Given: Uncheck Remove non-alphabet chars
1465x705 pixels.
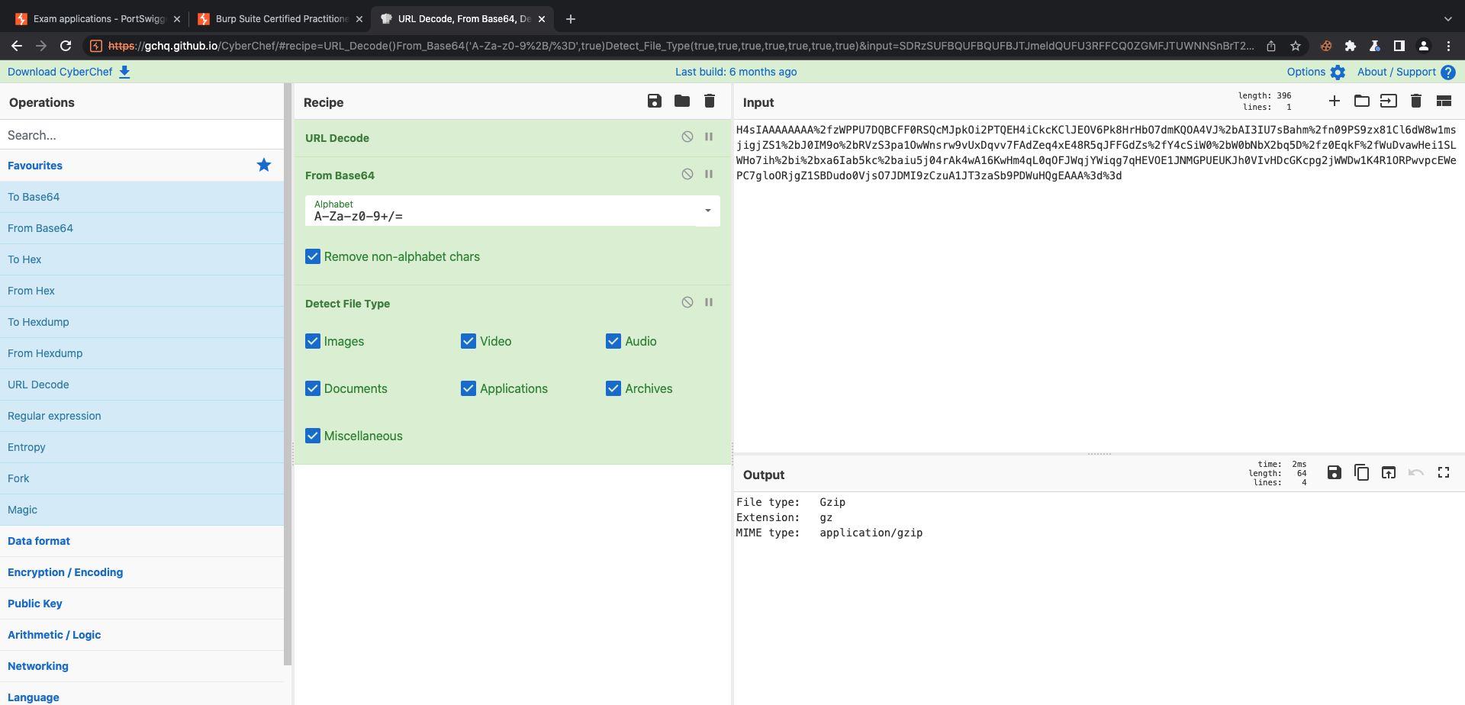Looking at the screenshot, I should (313, 256).
